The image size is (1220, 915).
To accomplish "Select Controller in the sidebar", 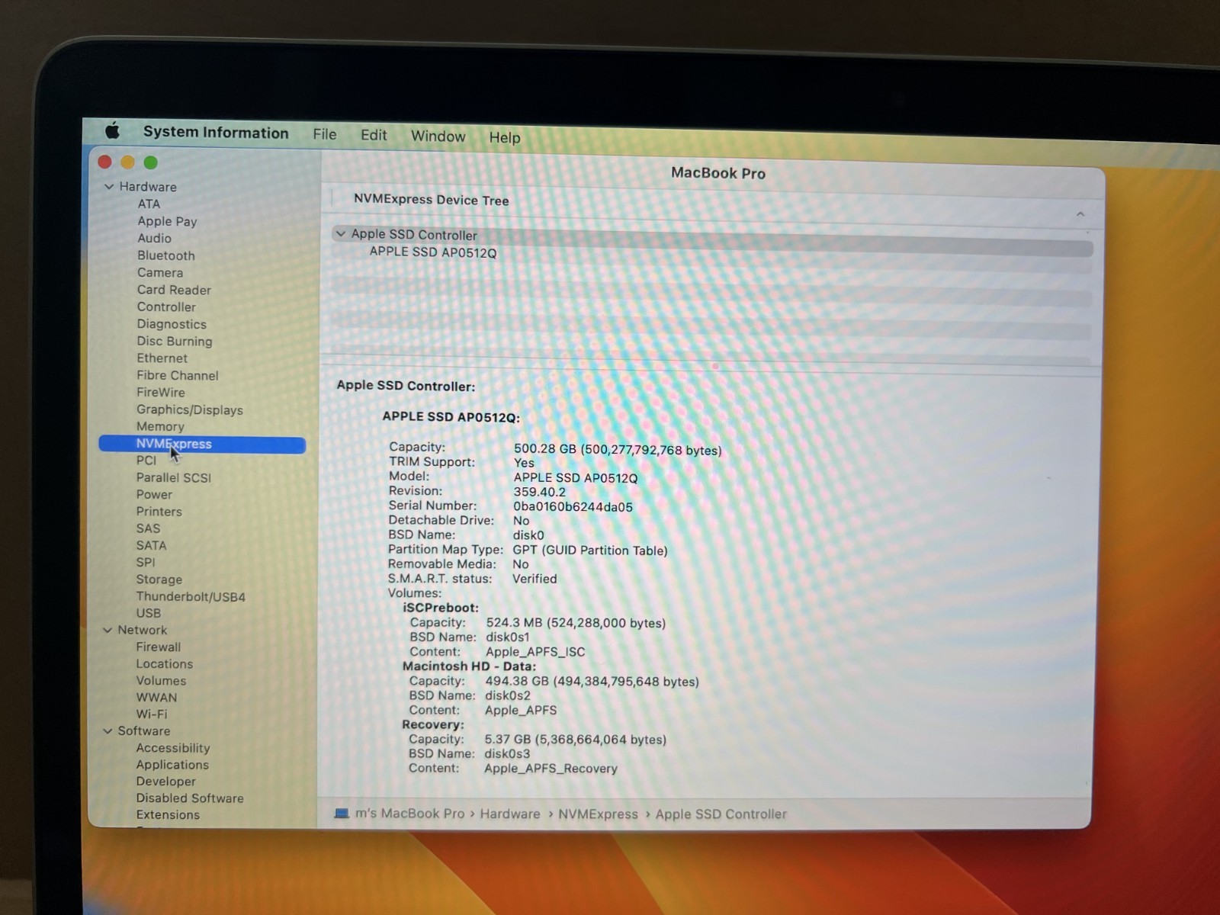I will coord(166,307).
